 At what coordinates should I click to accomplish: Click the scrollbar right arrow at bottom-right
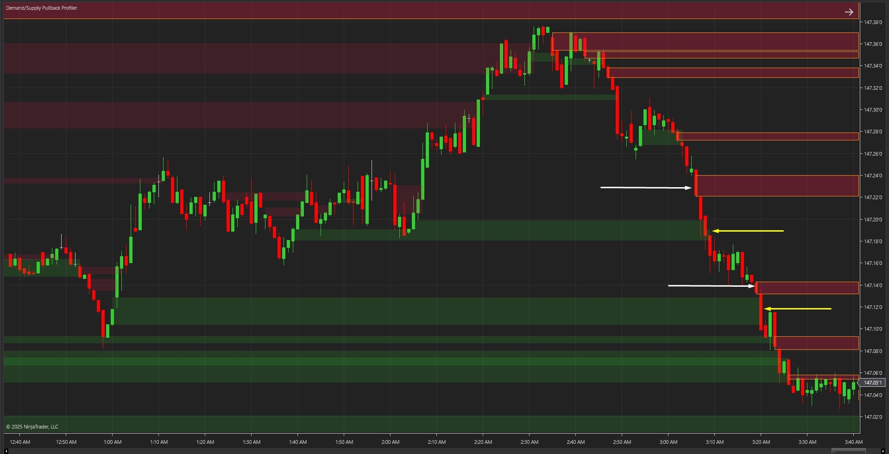click(883, 451)
